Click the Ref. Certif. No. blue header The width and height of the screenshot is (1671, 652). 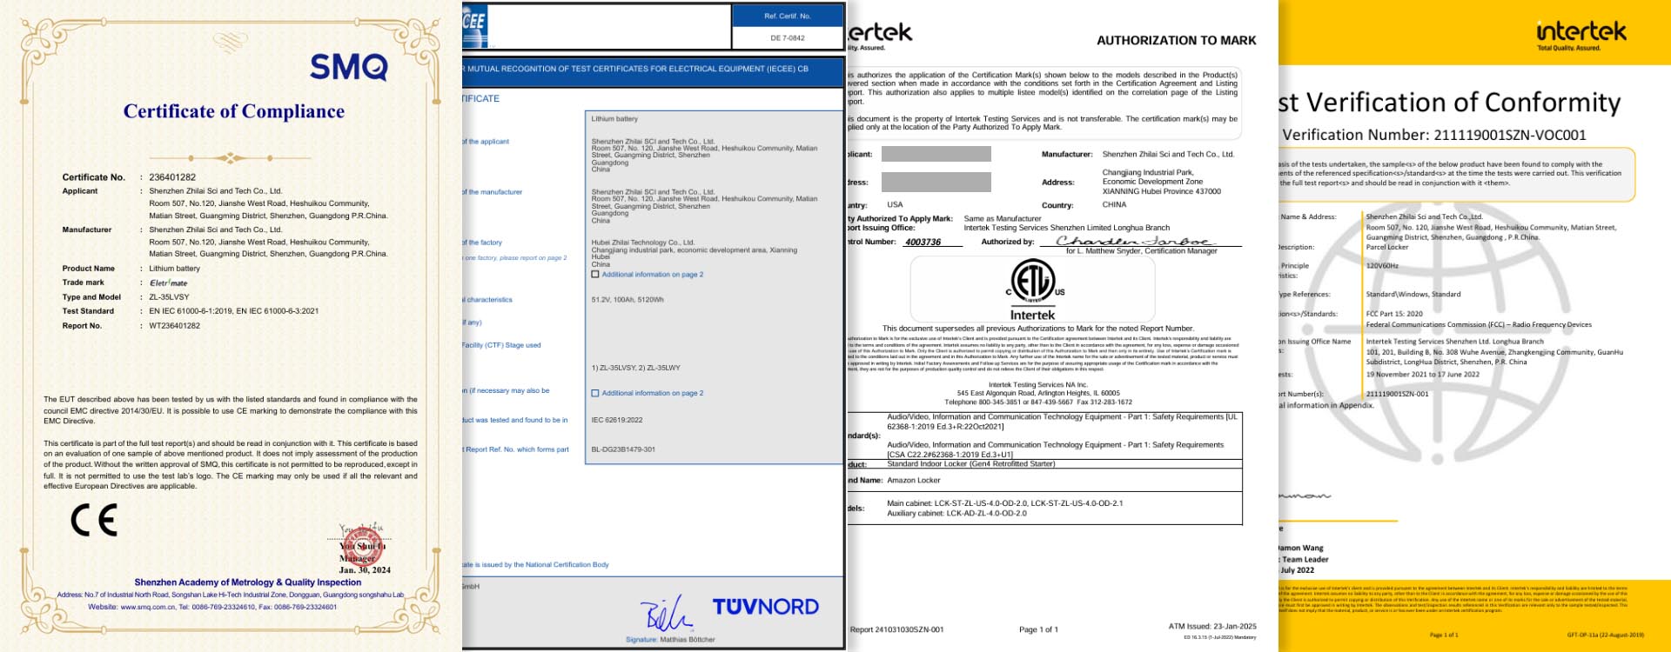click(x=787, y=16)
